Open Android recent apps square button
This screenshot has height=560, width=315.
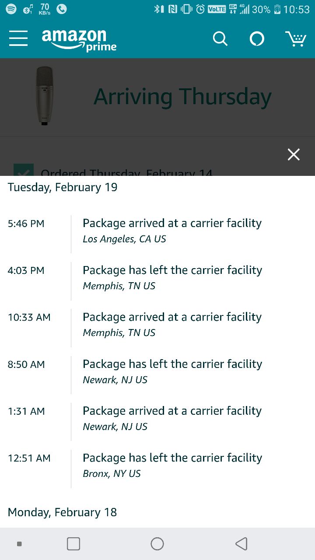(73, 543)
